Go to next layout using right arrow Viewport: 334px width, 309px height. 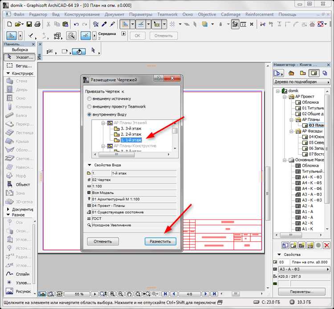point(205,294)
